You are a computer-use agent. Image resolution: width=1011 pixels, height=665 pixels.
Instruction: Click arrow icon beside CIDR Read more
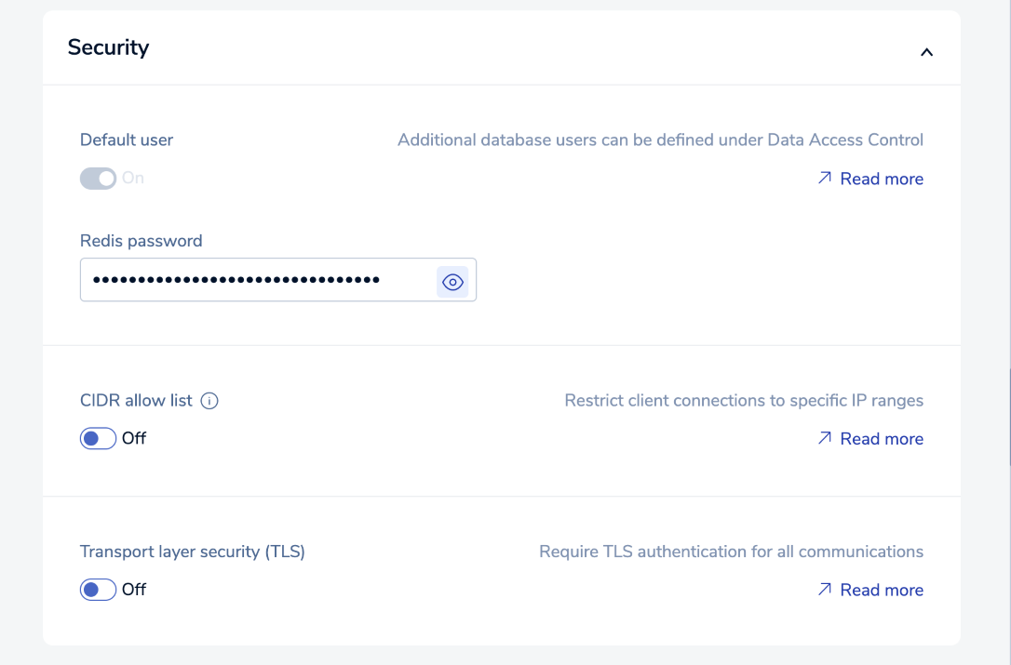tap(824, 438)
